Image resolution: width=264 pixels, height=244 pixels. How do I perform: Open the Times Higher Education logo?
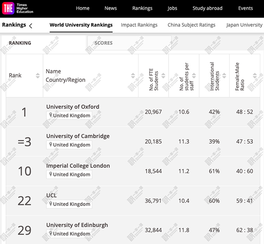point(18,8)
